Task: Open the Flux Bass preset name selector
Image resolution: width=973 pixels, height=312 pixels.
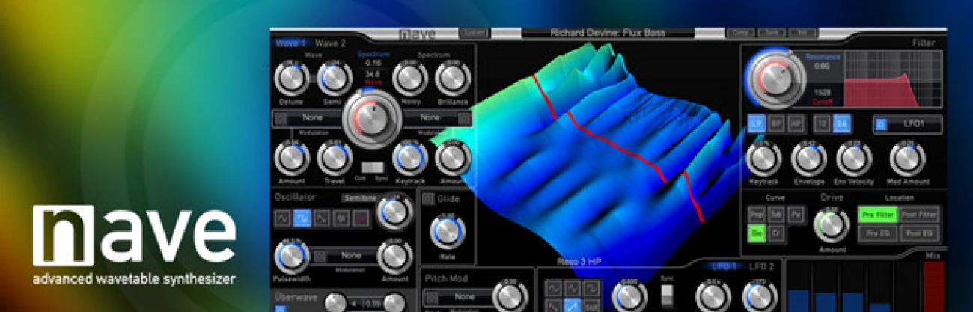Action: 608,33
